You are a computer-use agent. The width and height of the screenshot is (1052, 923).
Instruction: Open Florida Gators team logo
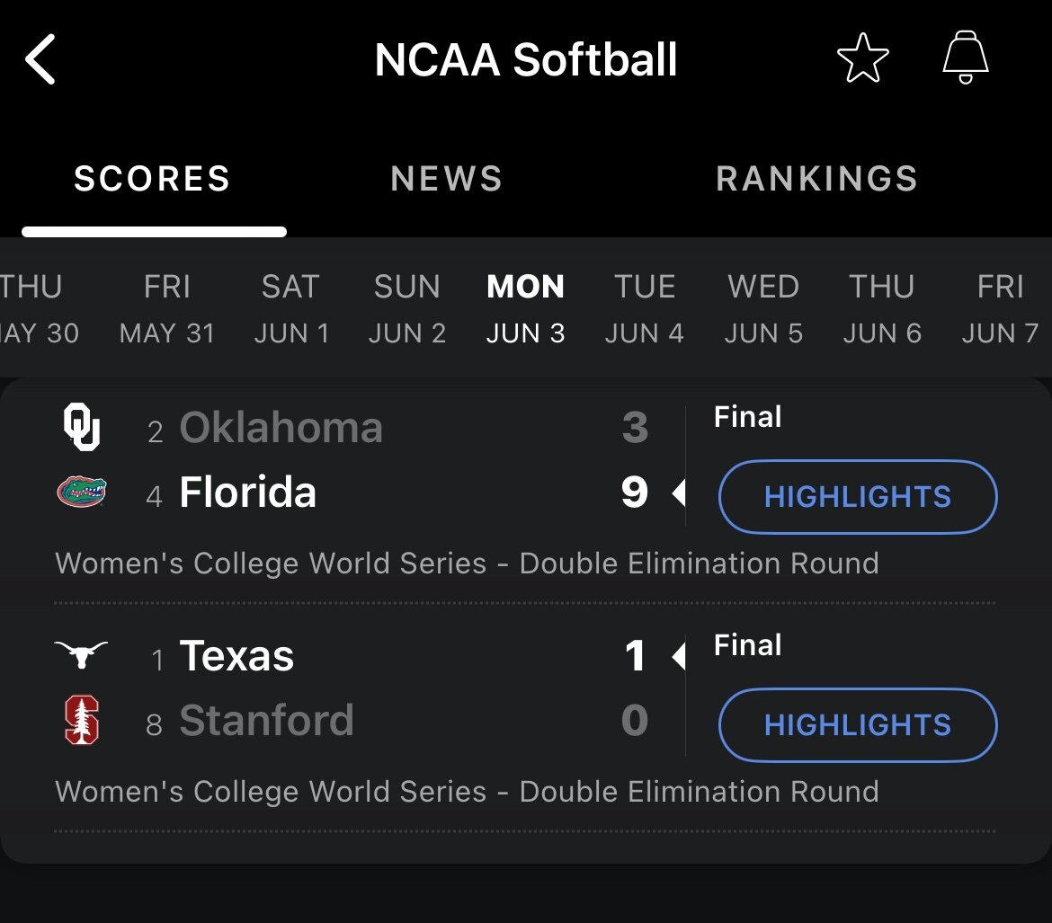(x=82, y=492)
